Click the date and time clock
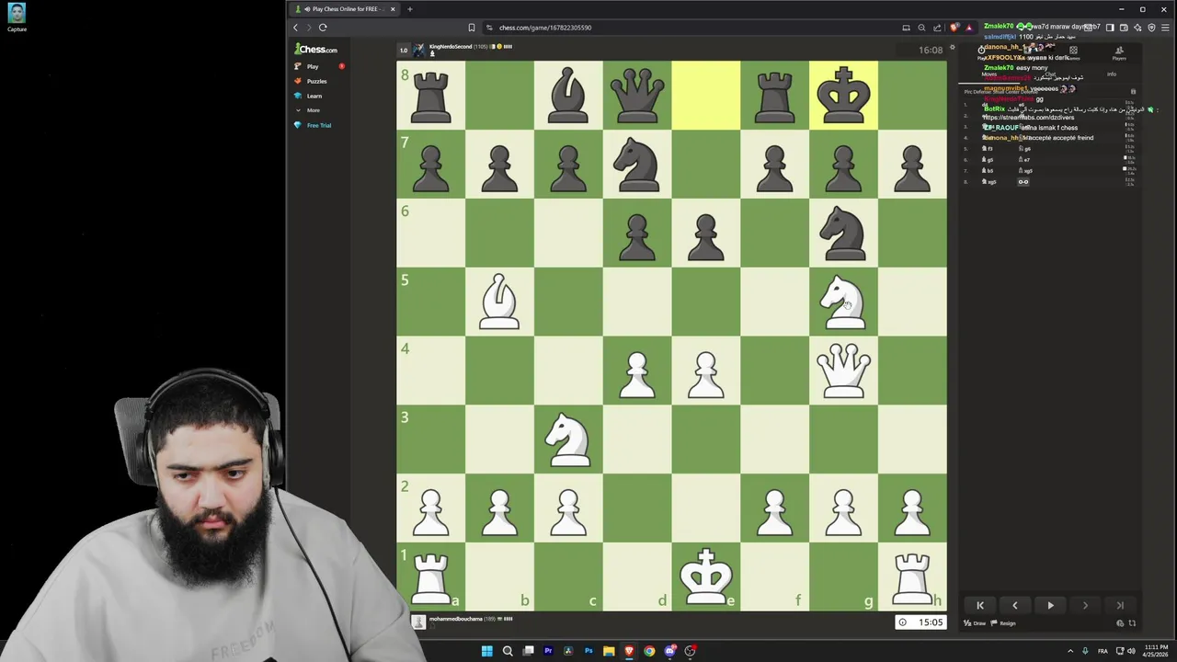This screenshot has height=662, width=1177. click(x=1154, y=651)
